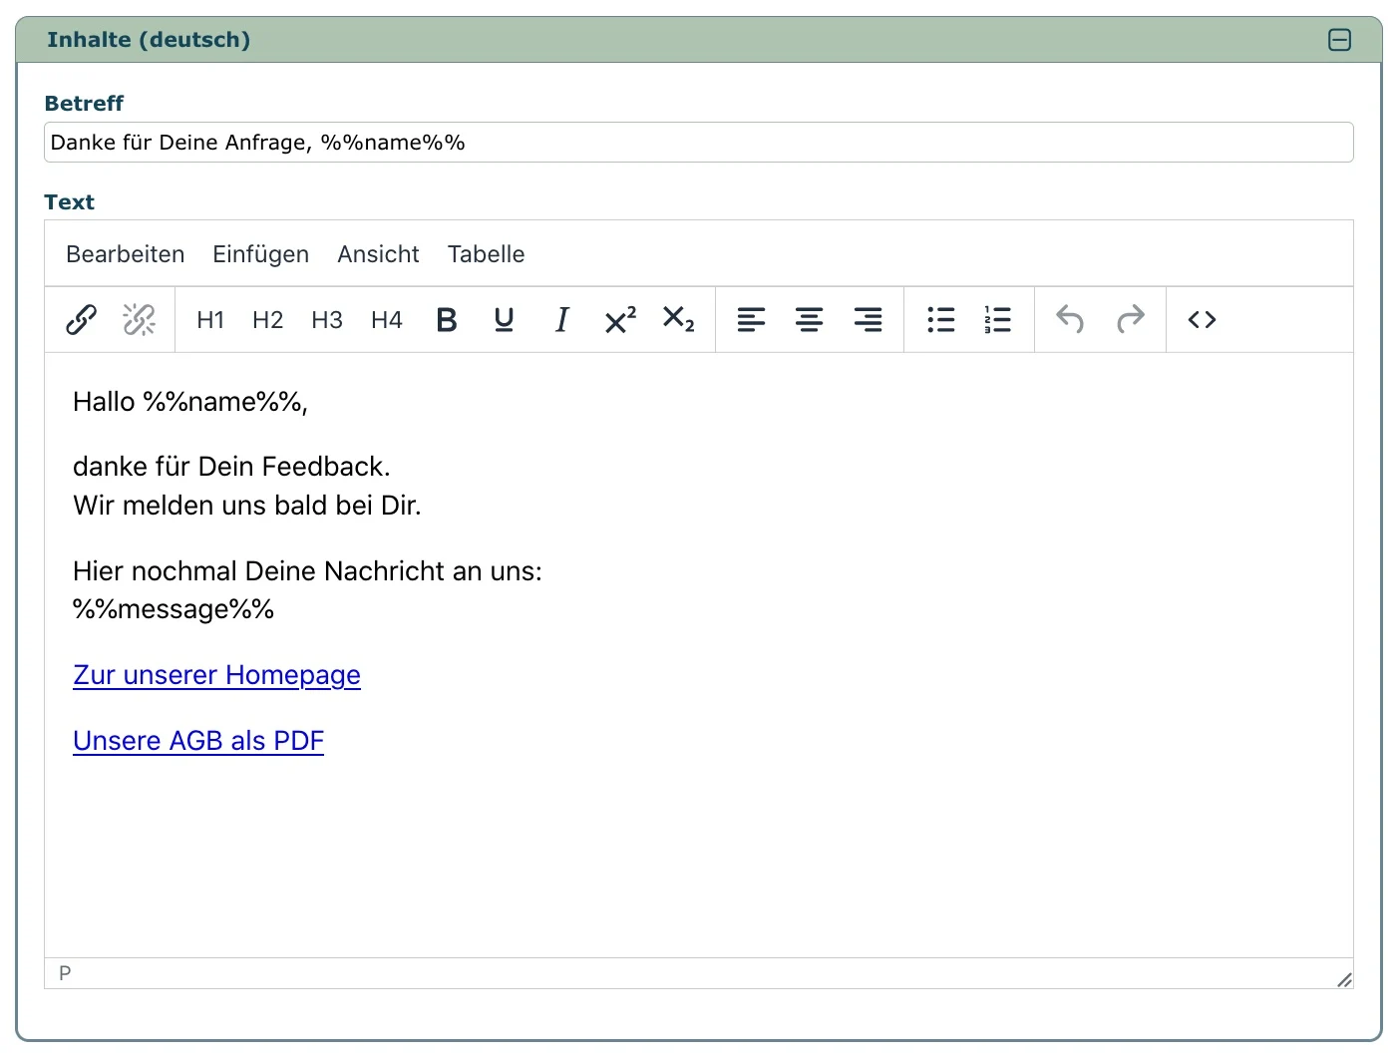Click the remove link icon
Screen dimensions: 1398x1059
[x=139, y=320]
